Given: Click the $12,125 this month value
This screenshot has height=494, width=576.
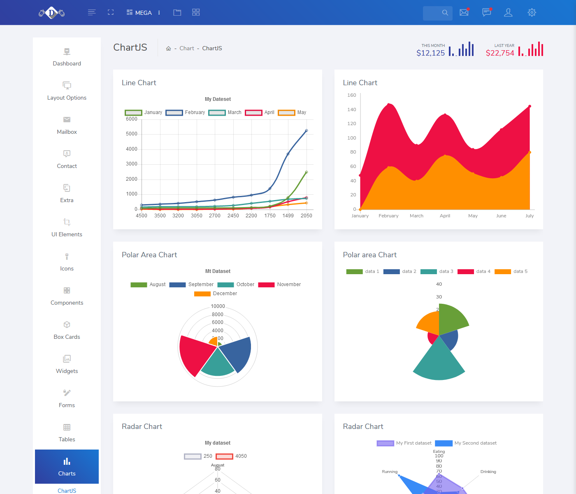Looking at the screenshot, I should click(430, 53).
